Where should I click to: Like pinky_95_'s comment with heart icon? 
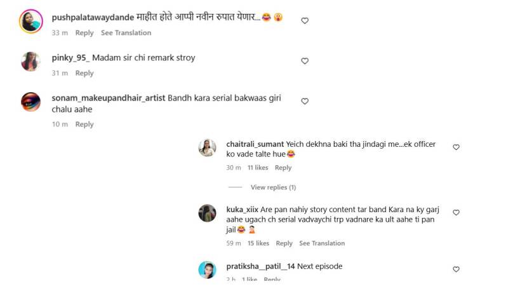pyautogui.click(x=305, y=61)
